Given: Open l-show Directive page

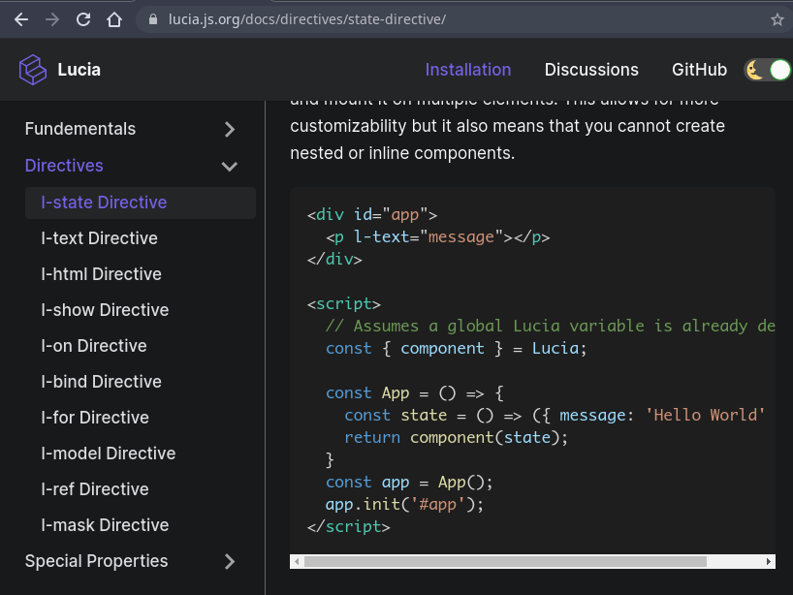Looking at the screenshot, I should [x=105, y=310].
